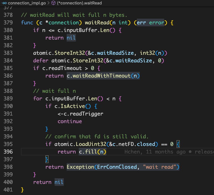Click line number 389

coord(8,98)
